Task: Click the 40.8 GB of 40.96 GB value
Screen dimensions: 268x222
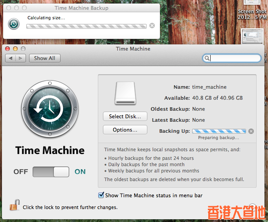Action: [x=217, y=98]
